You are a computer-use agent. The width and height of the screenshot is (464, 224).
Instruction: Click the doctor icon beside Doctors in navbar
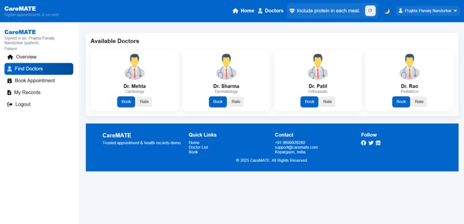[x=260, y=11]
